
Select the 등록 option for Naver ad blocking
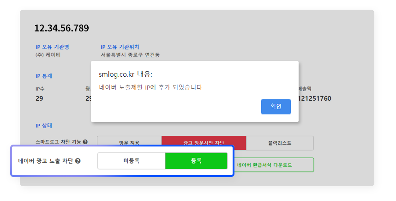tap(196, 161)
